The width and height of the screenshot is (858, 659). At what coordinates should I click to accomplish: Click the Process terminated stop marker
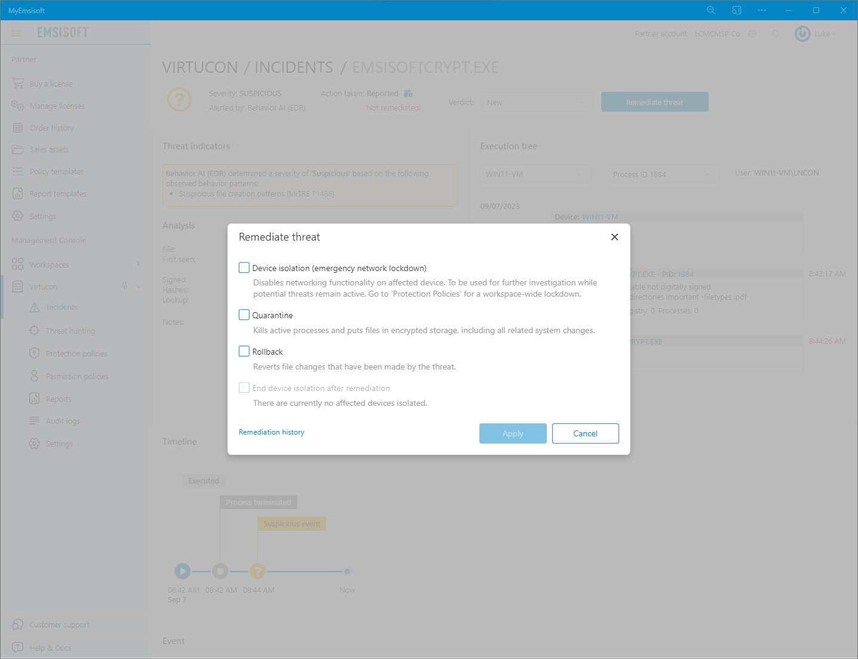(x=220, y=571)
